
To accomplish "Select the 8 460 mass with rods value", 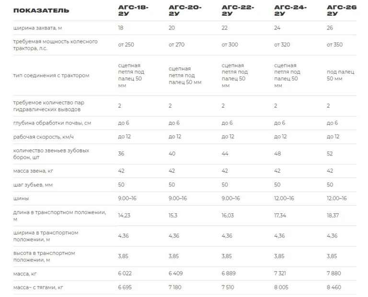I will click(x=334, y=287).
